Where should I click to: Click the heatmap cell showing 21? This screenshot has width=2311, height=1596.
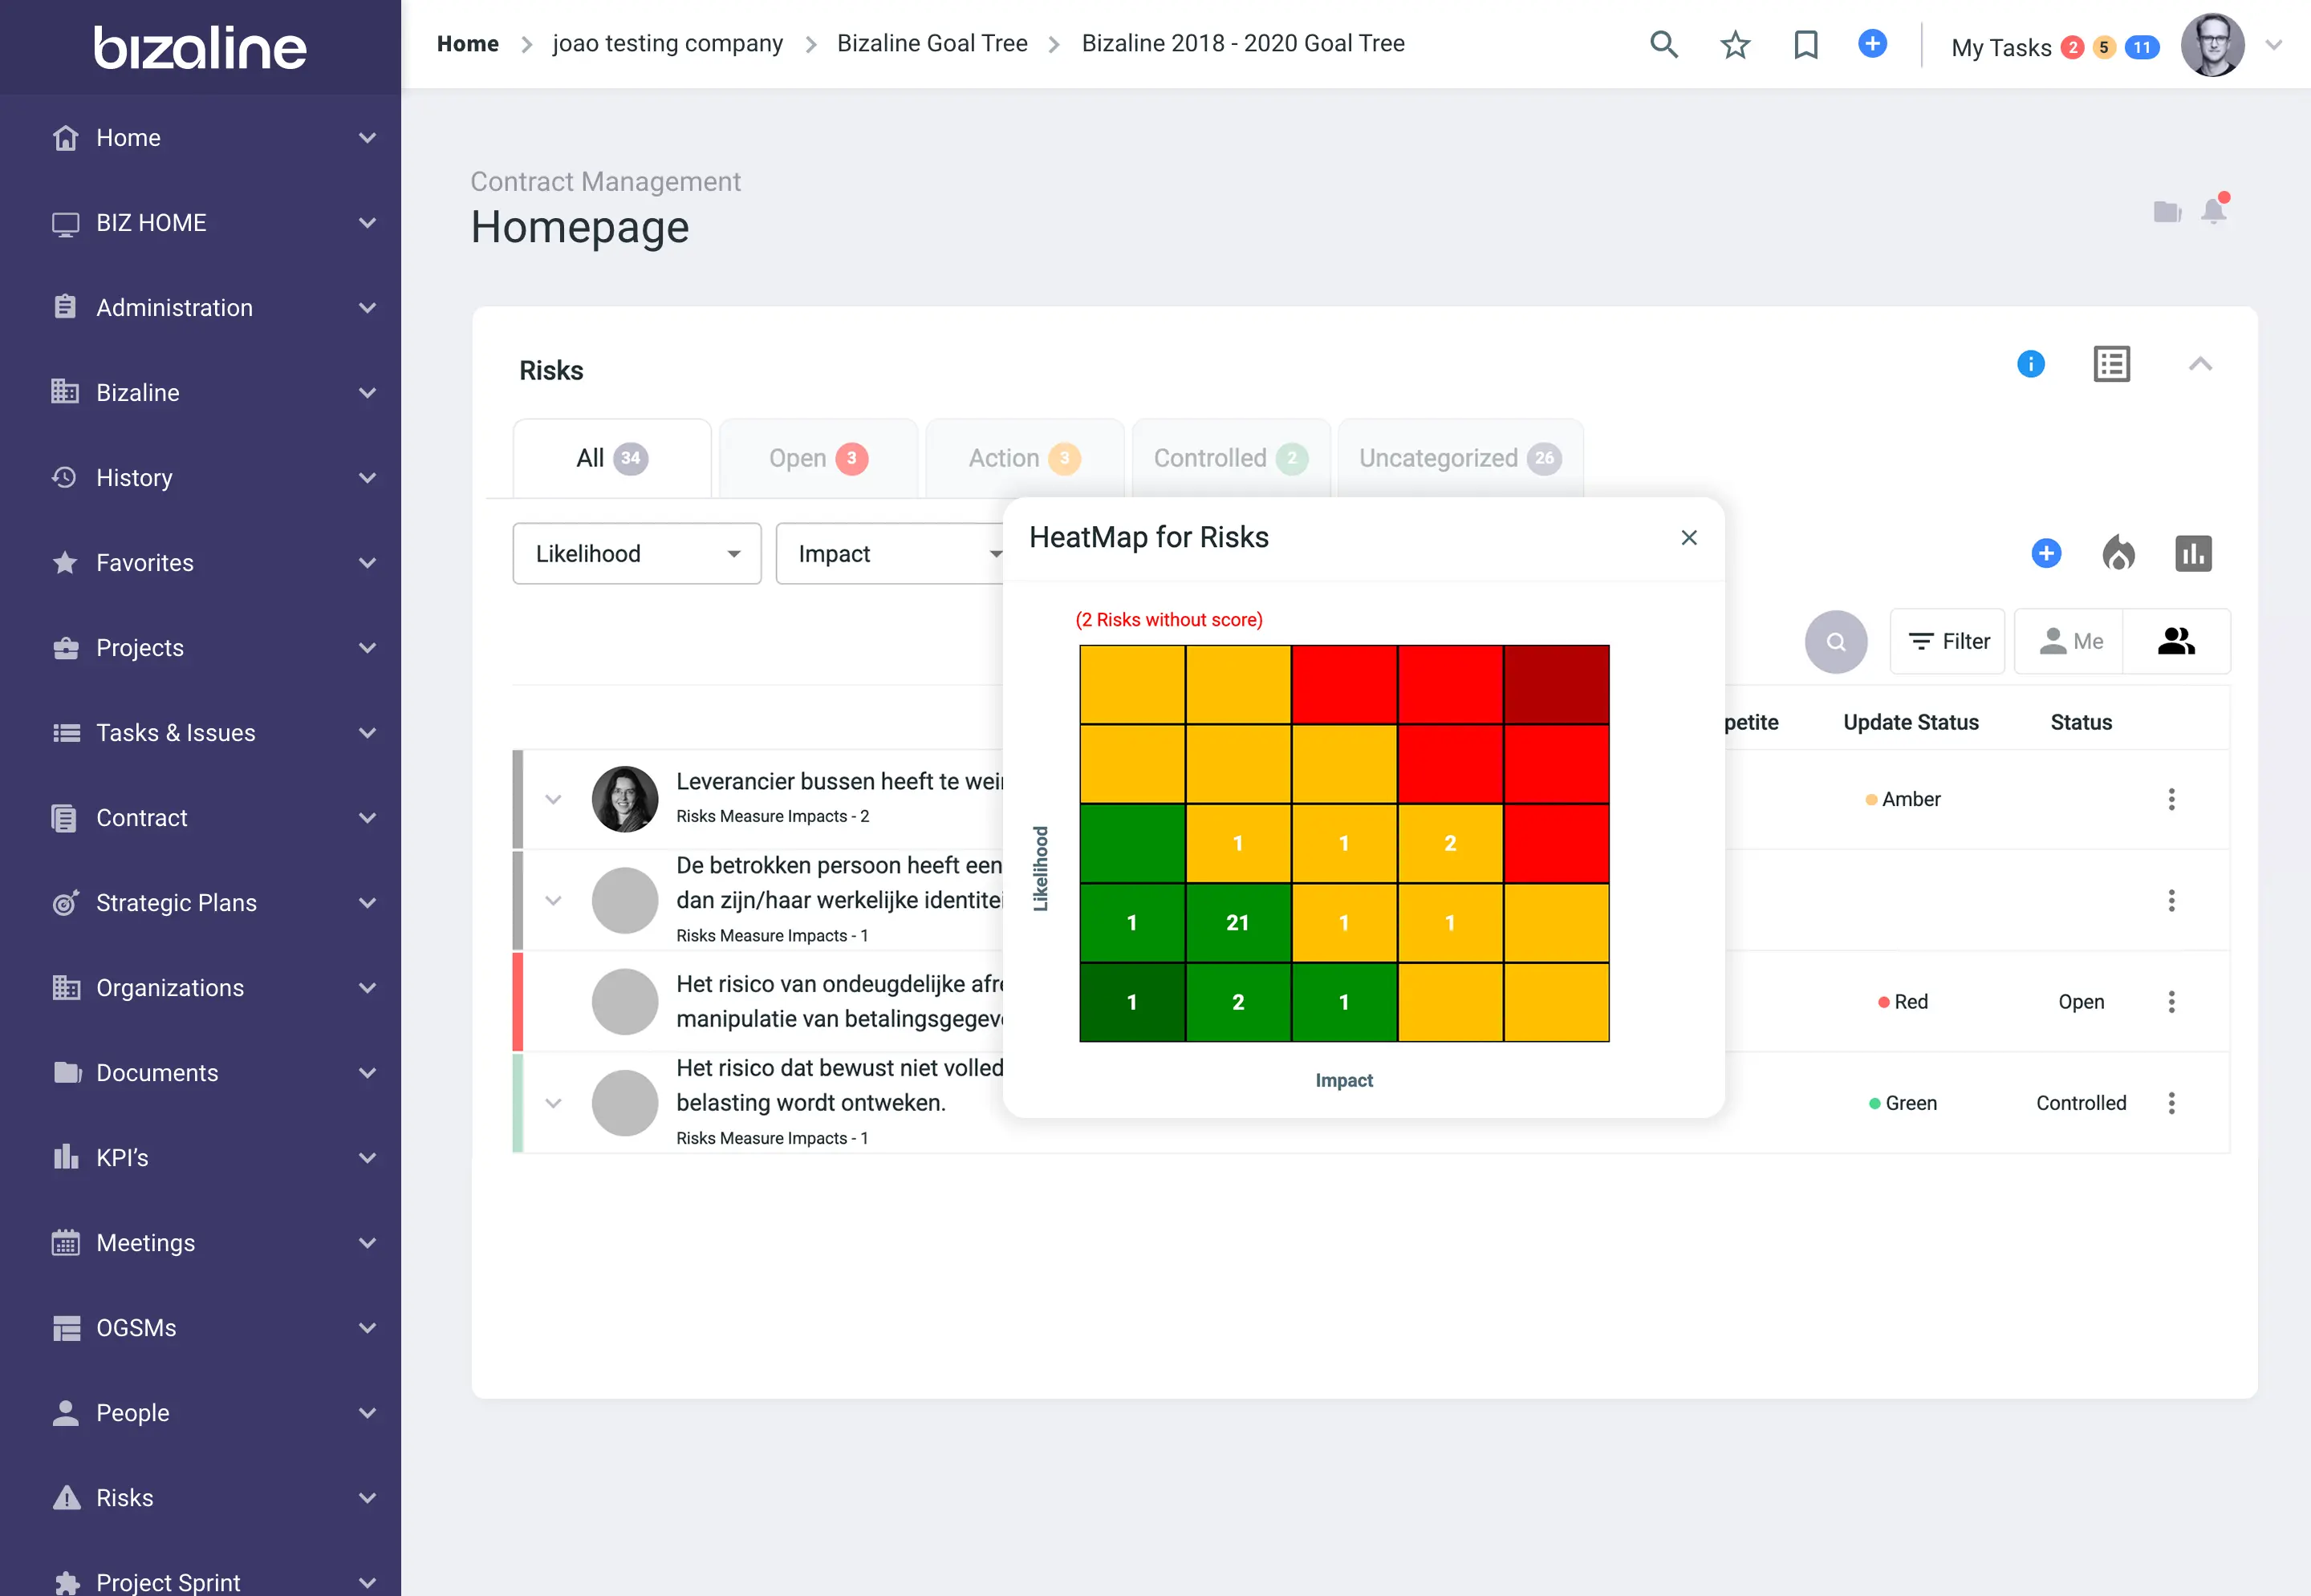tap(1237, 923)
